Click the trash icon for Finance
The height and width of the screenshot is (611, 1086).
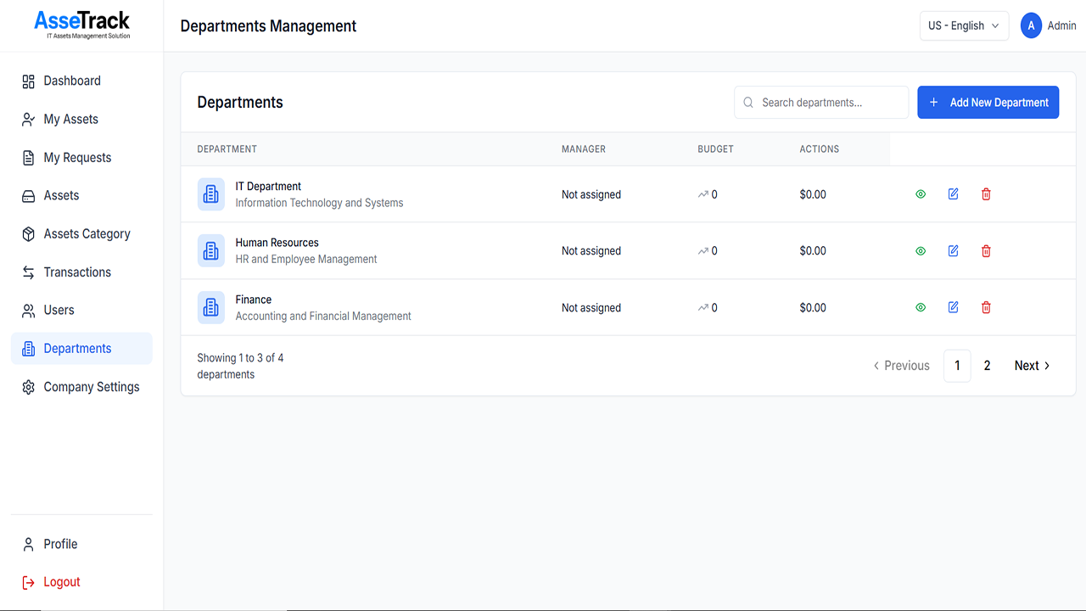pyautogui.click(x=986, y=307)
